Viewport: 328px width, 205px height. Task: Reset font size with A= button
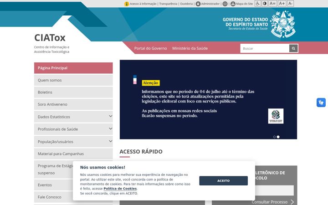point(272,4)
